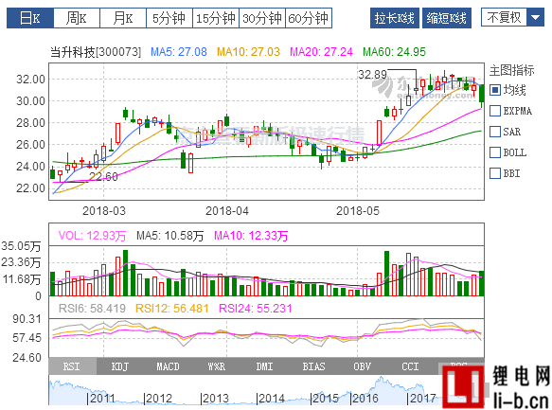Select the 5分钟 interval tab
This screenshot has height=410, width=552.
coord(169,18)
